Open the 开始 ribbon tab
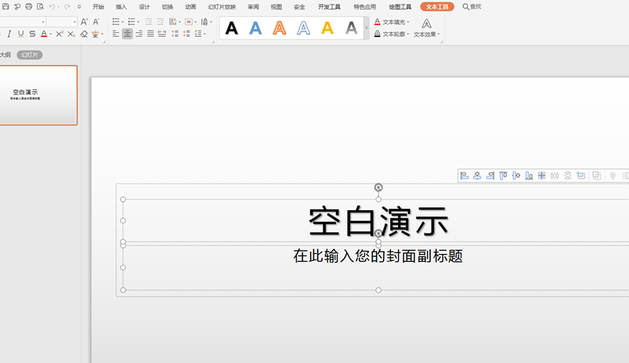This screenshot has height=363, width=629. pos(98,7)
